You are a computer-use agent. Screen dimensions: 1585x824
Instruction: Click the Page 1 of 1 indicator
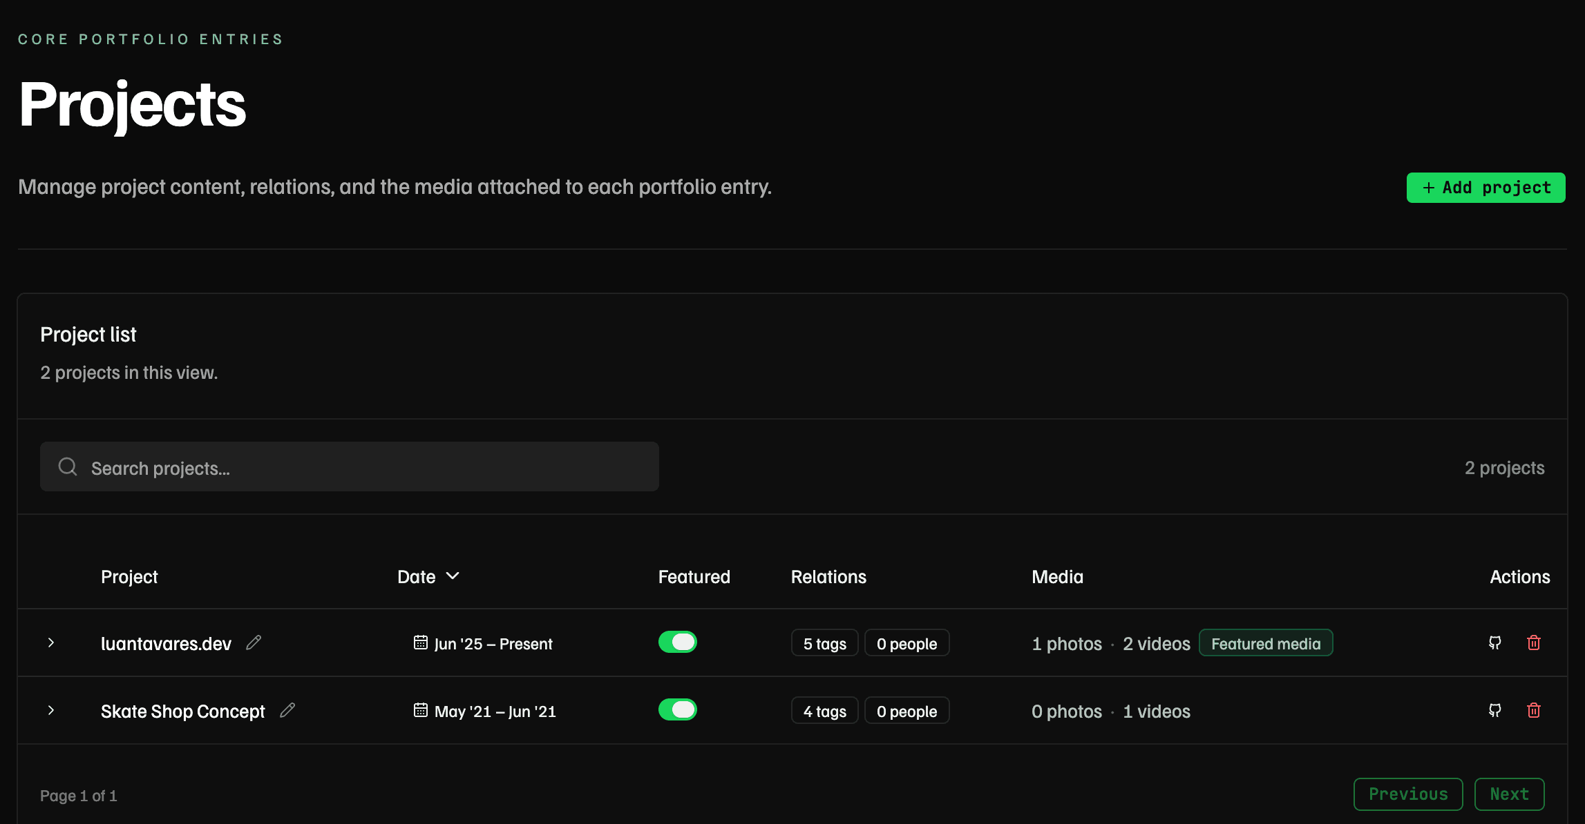point(79,796)
